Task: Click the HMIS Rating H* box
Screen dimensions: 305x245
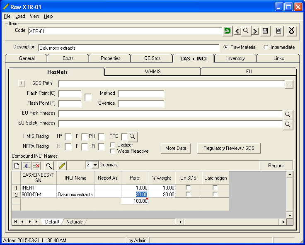Action: click(x=68, y=137)
